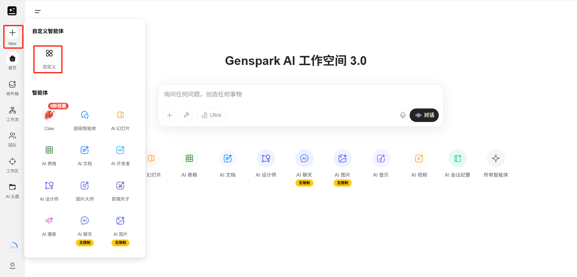Click the 25% usage progress indicator
The width and height of the screenshot is (577, 277).
[12, 247]
